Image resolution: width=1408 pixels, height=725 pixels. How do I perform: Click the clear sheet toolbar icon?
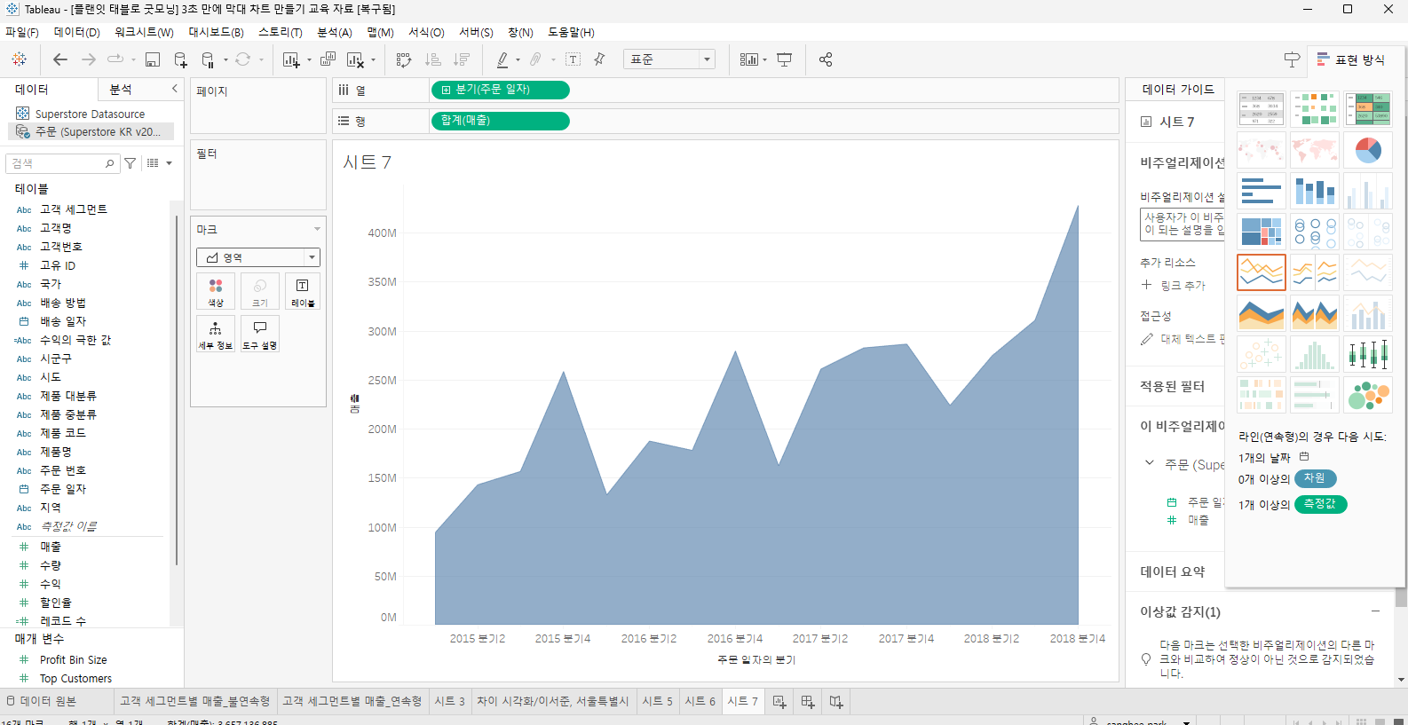355,59
